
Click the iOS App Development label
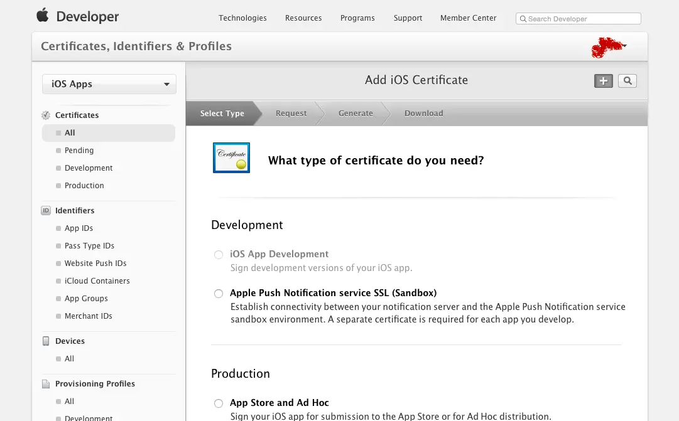click(279, 254)
